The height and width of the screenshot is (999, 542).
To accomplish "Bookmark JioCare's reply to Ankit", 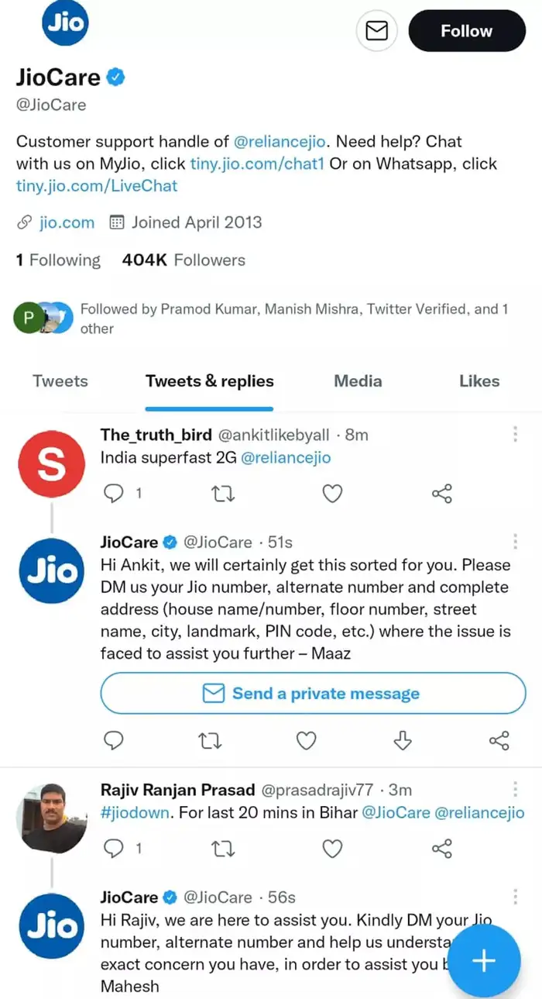I will click(403, 741).
